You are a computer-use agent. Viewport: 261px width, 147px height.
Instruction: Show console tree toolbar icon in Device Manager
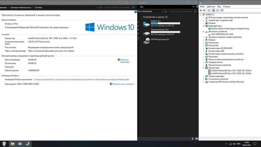pos(209,10)
